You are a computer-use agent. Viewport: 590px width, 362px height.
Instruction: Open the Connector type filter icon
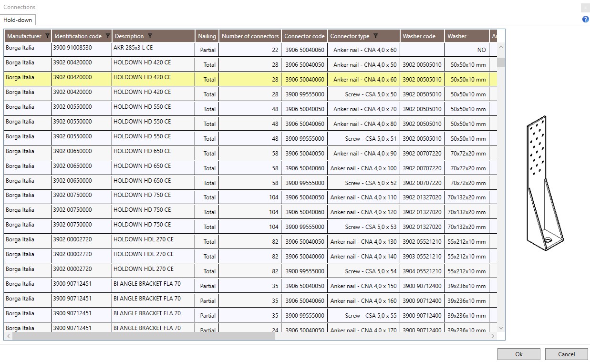[375, 36]
